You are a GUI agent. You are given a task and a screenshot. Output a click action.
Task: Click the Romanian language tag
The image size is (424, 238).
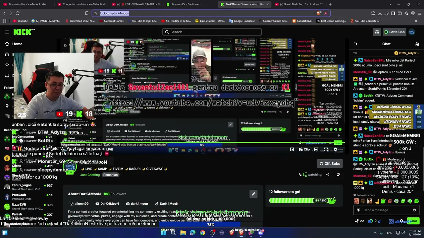pyautogui.click(x=110, y=175)
